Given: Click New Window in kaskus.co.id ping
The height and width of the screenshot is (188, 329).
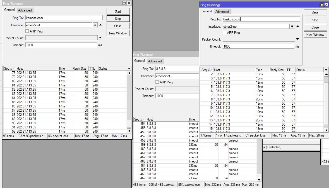Looking at the screenshot, I should click(x=315, y=35).
